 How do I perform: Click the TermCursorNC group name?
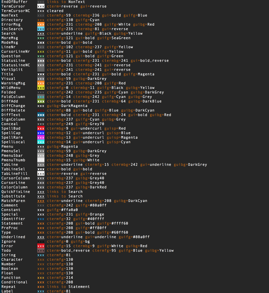pos(16,11)
